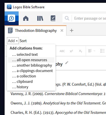Add citations from a clippings document

point(31,71)
